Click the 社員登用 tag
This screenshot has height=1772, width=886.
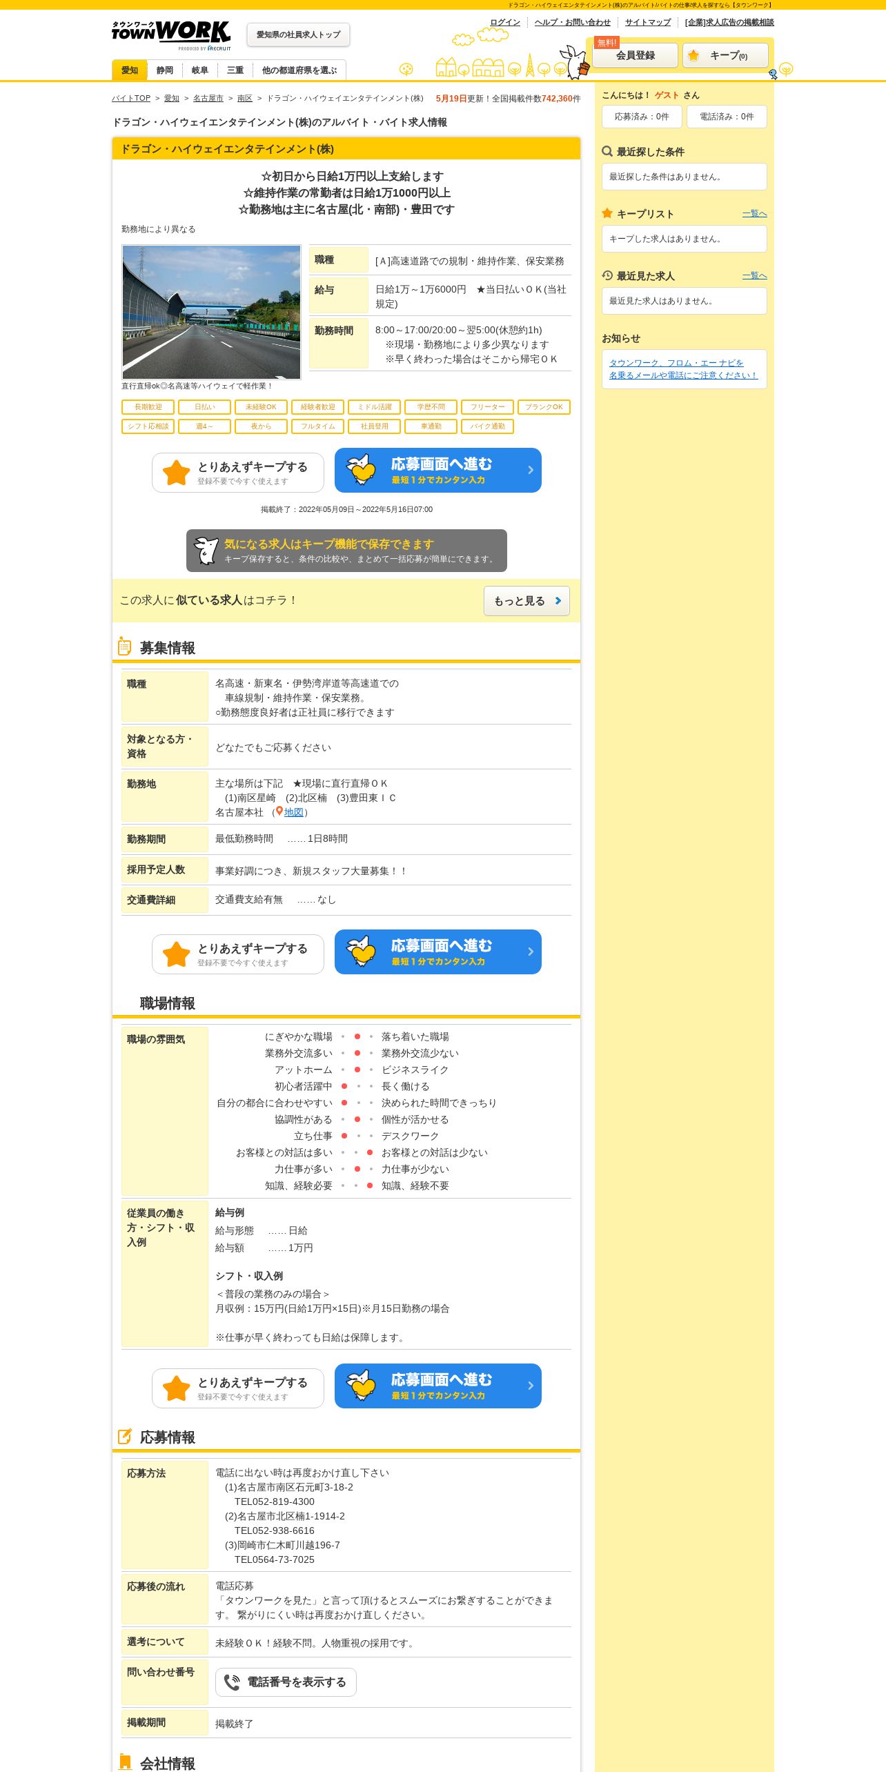click(x=375, y=426)
